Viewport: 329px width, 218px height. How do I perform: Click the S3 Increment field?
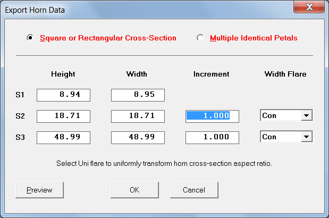pos(212,138)
